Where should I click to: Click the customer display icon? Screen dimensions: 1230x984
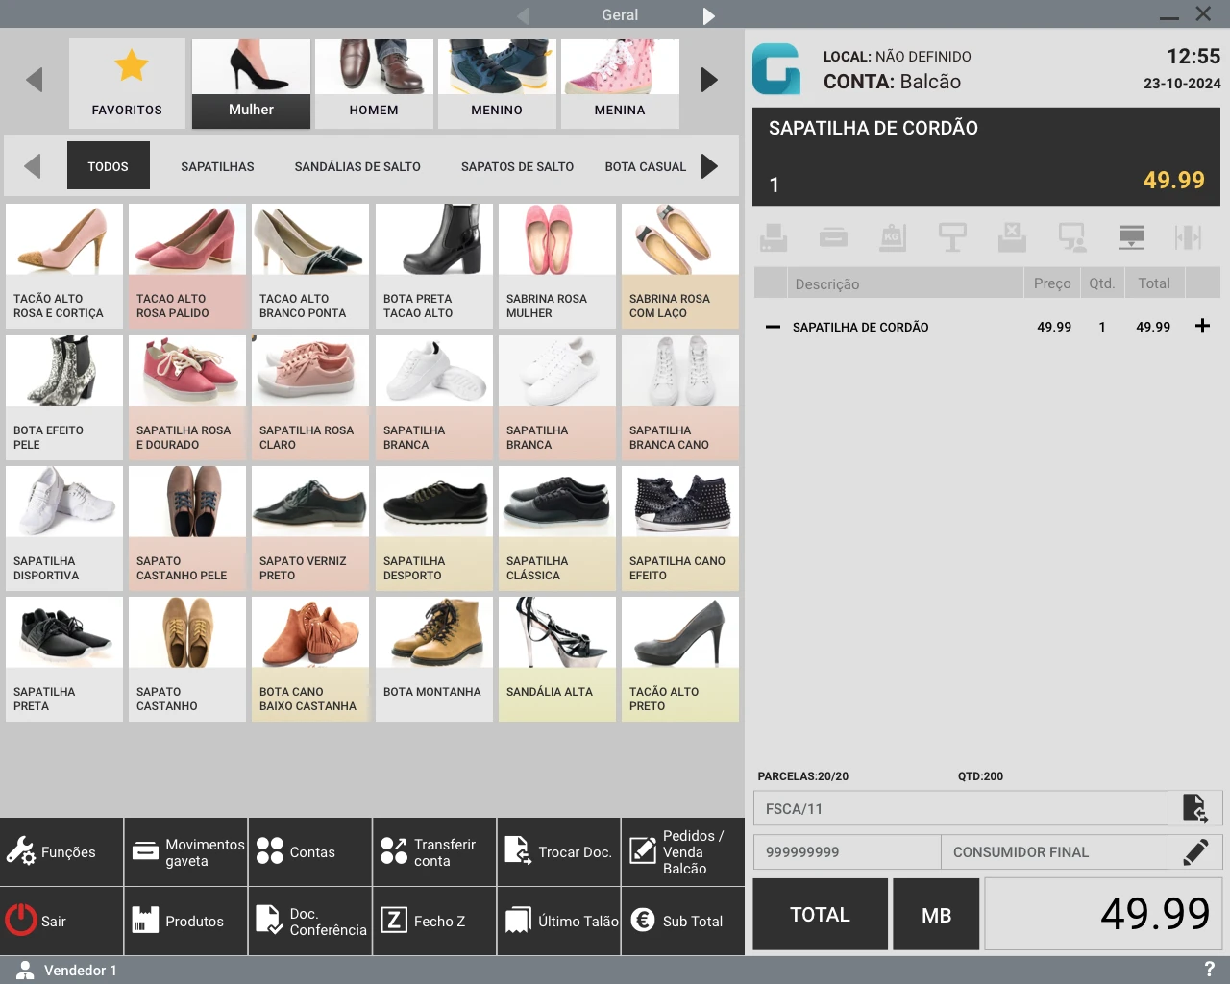click(1071, 237)
